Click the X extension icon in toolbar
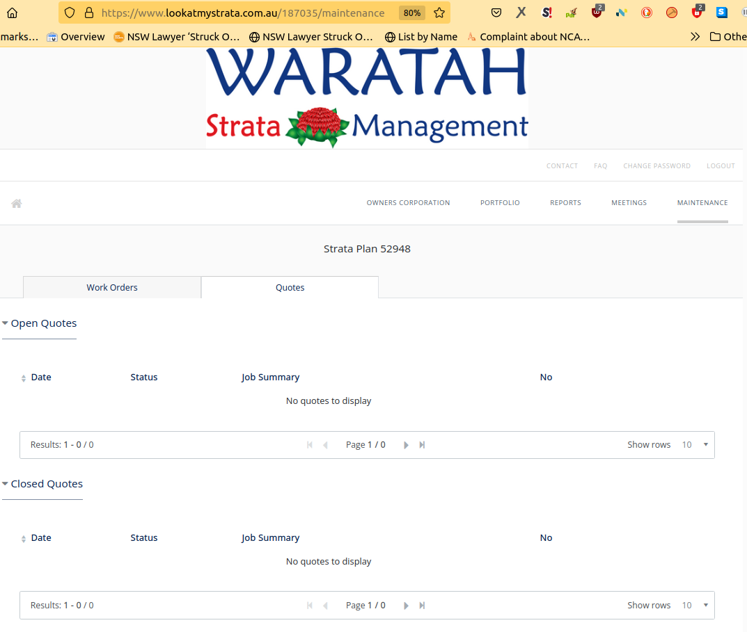Image resolution: width=747 pixels, height=632 pixels. (x=521, y=13)
